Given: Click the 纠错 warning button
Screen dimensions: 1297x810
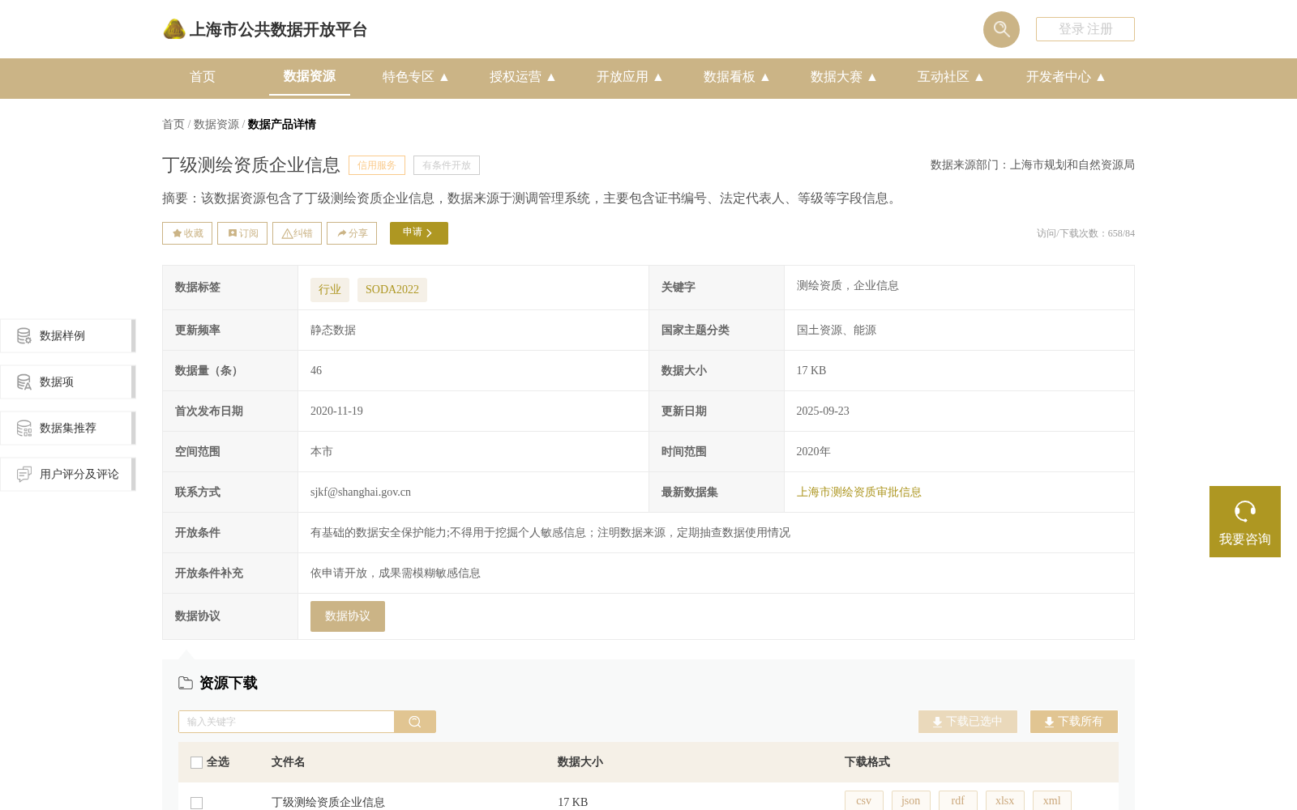Looking at the screenshot, I should [297, 233].
